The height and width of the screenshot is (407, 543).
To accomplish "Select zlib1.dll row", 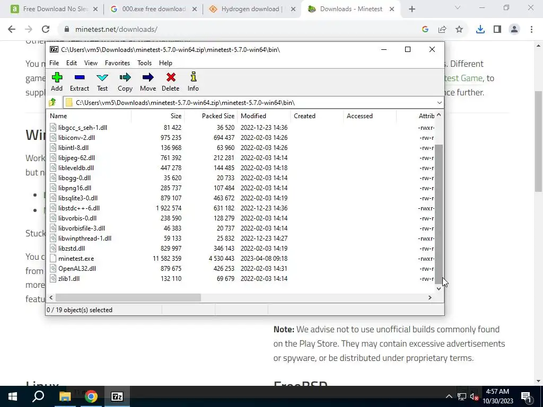I will coord(241,278).
